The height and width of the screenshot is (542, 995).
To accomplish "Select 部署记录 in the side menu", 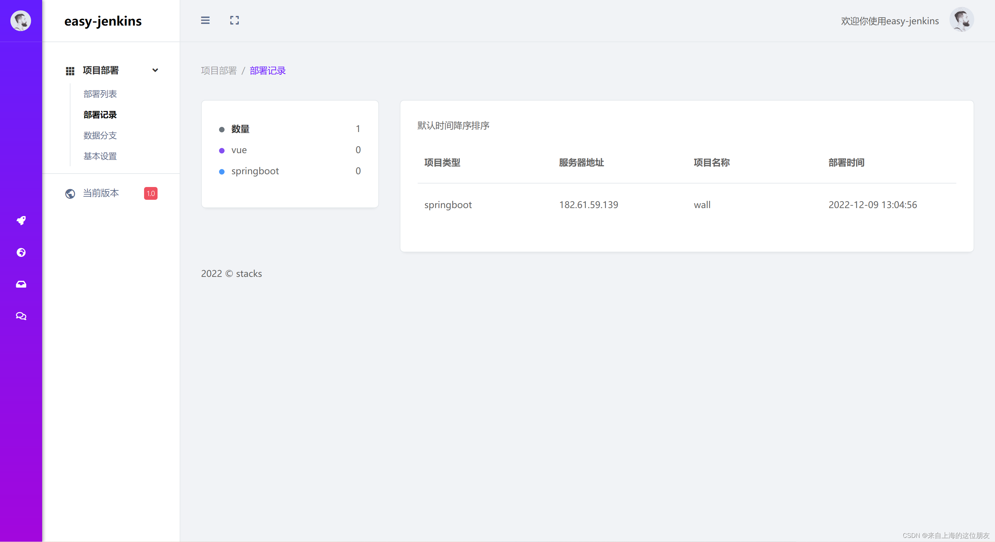I will [x=100, y=115].
